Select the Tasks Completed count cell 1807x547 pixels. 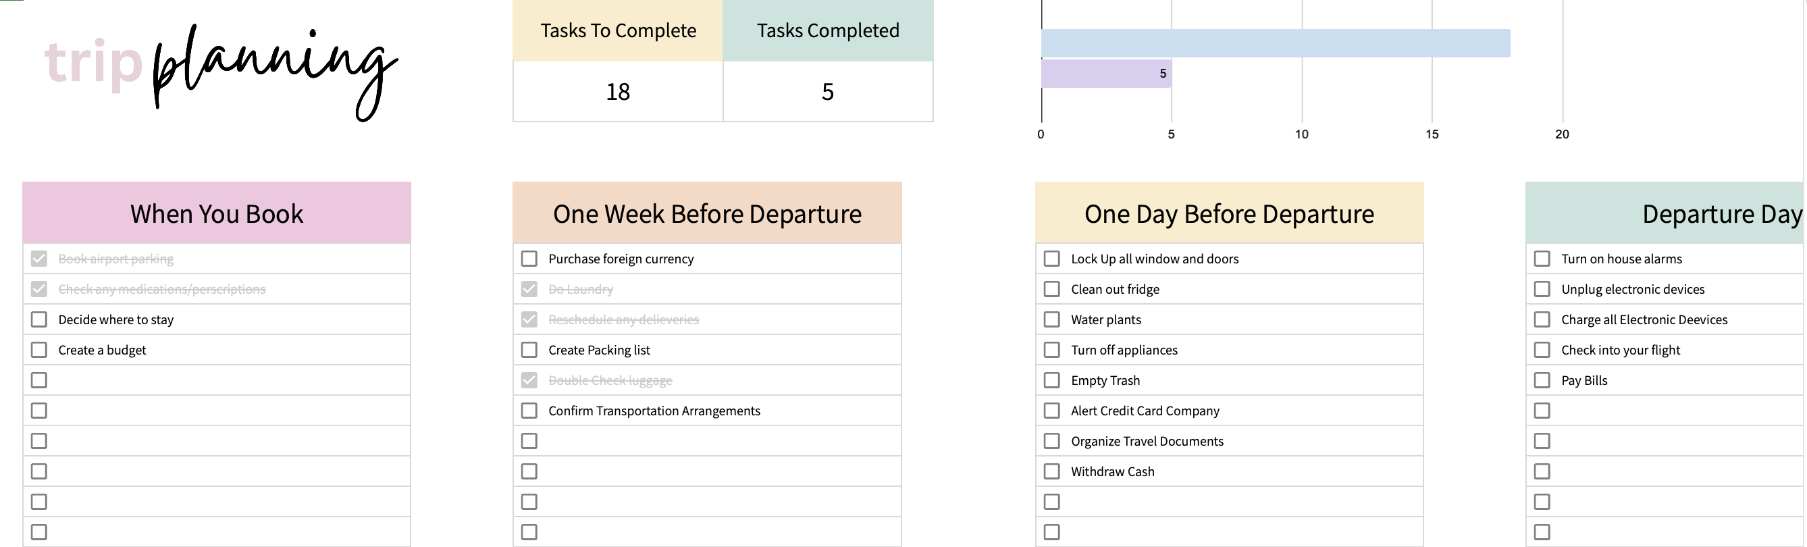pos(828,92)
